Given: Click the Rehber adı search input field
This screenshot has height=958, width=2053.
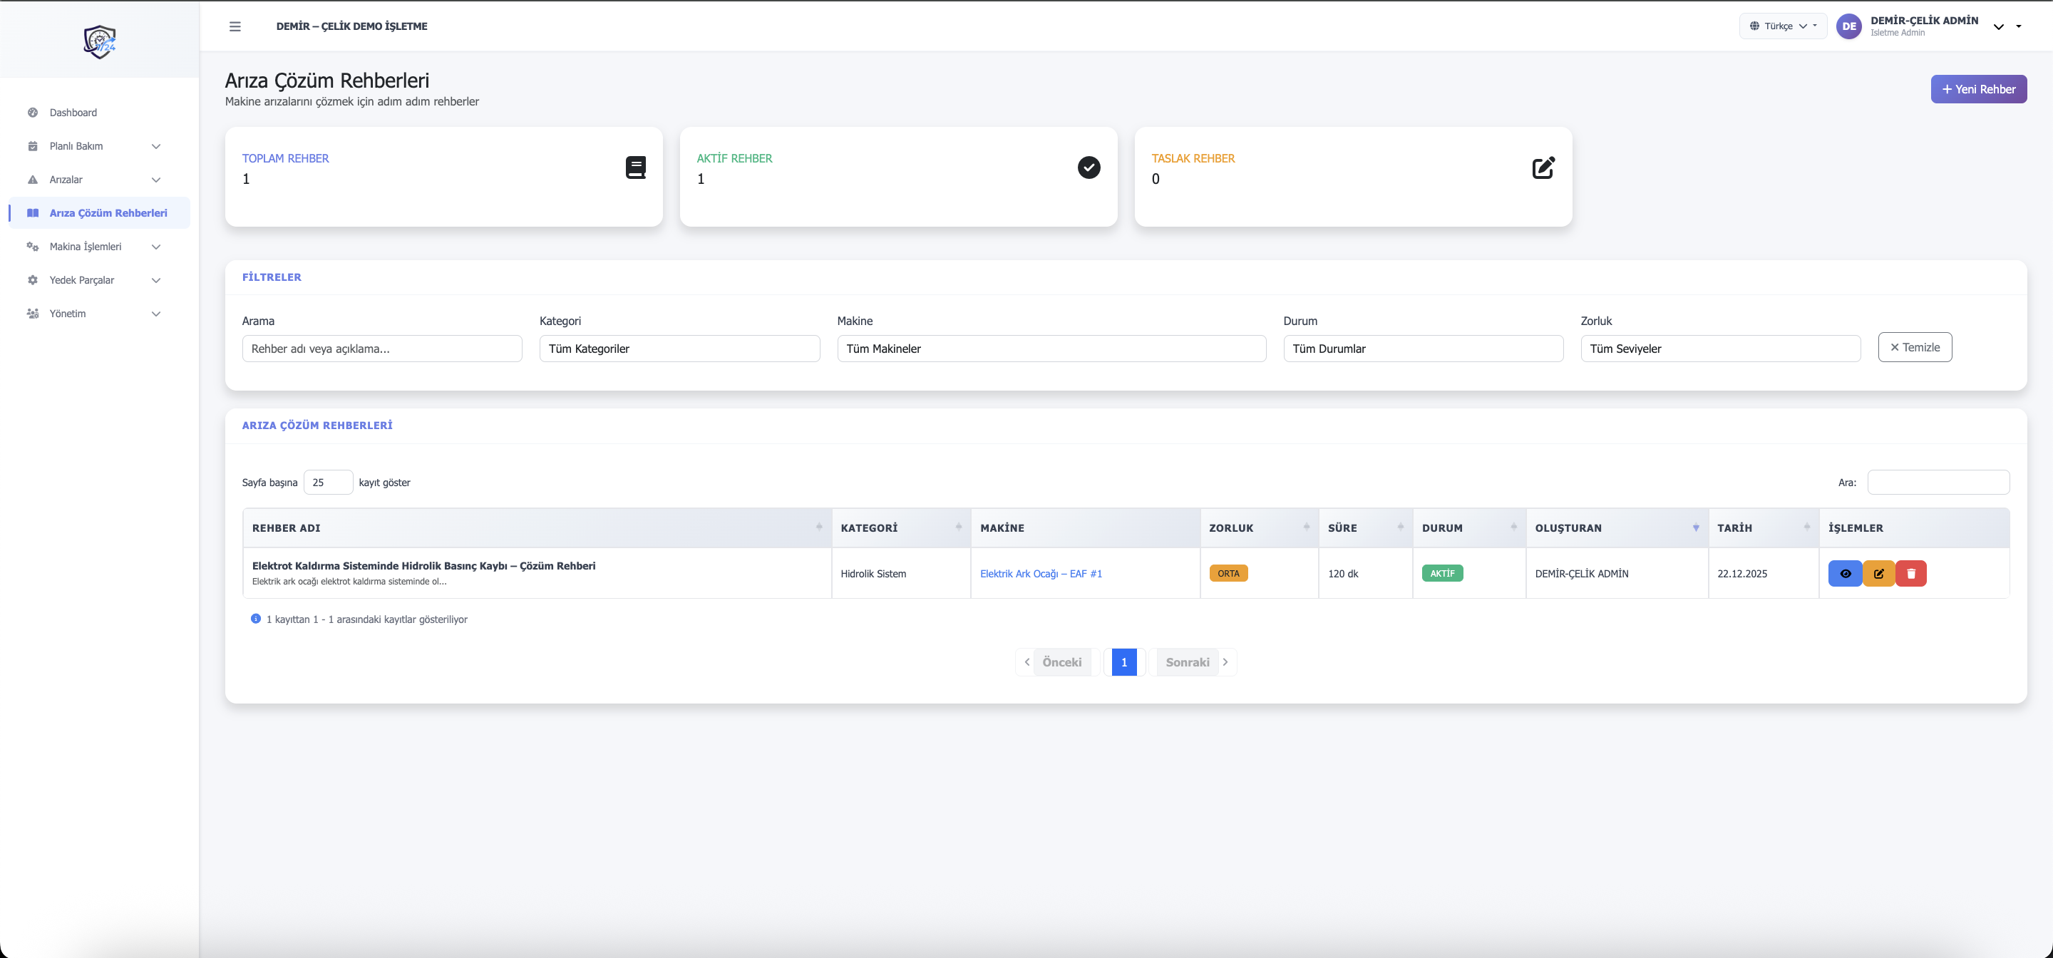Looking at the screenshot, I should click(382, 349).
